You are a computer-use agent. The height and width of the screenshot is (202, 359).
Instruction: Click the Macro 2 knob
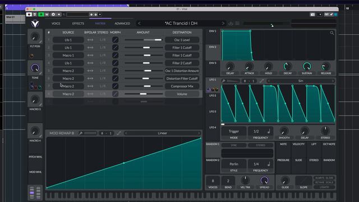(35, 99)
